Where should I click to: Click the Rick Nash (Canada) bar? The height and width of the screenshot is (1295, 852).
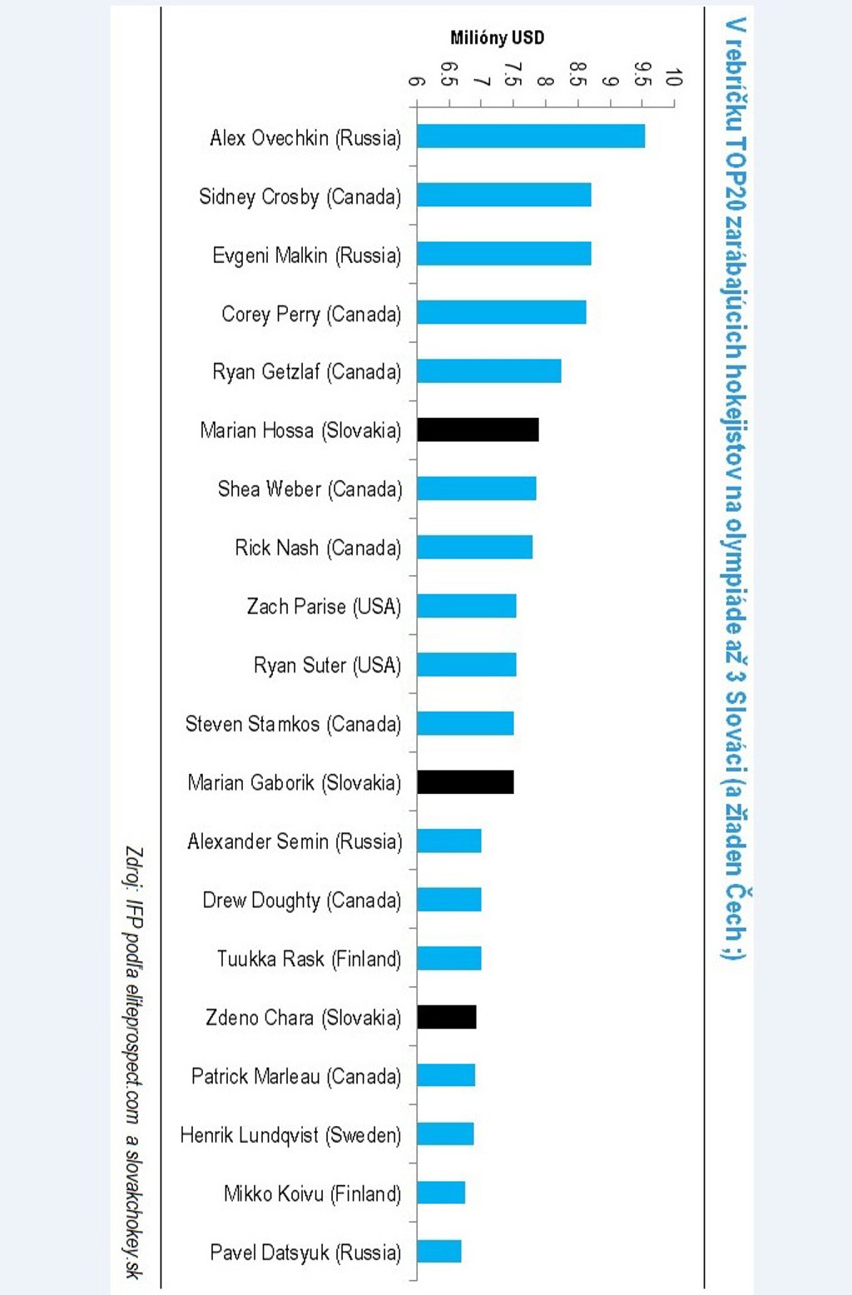click(x=474, y=548)
